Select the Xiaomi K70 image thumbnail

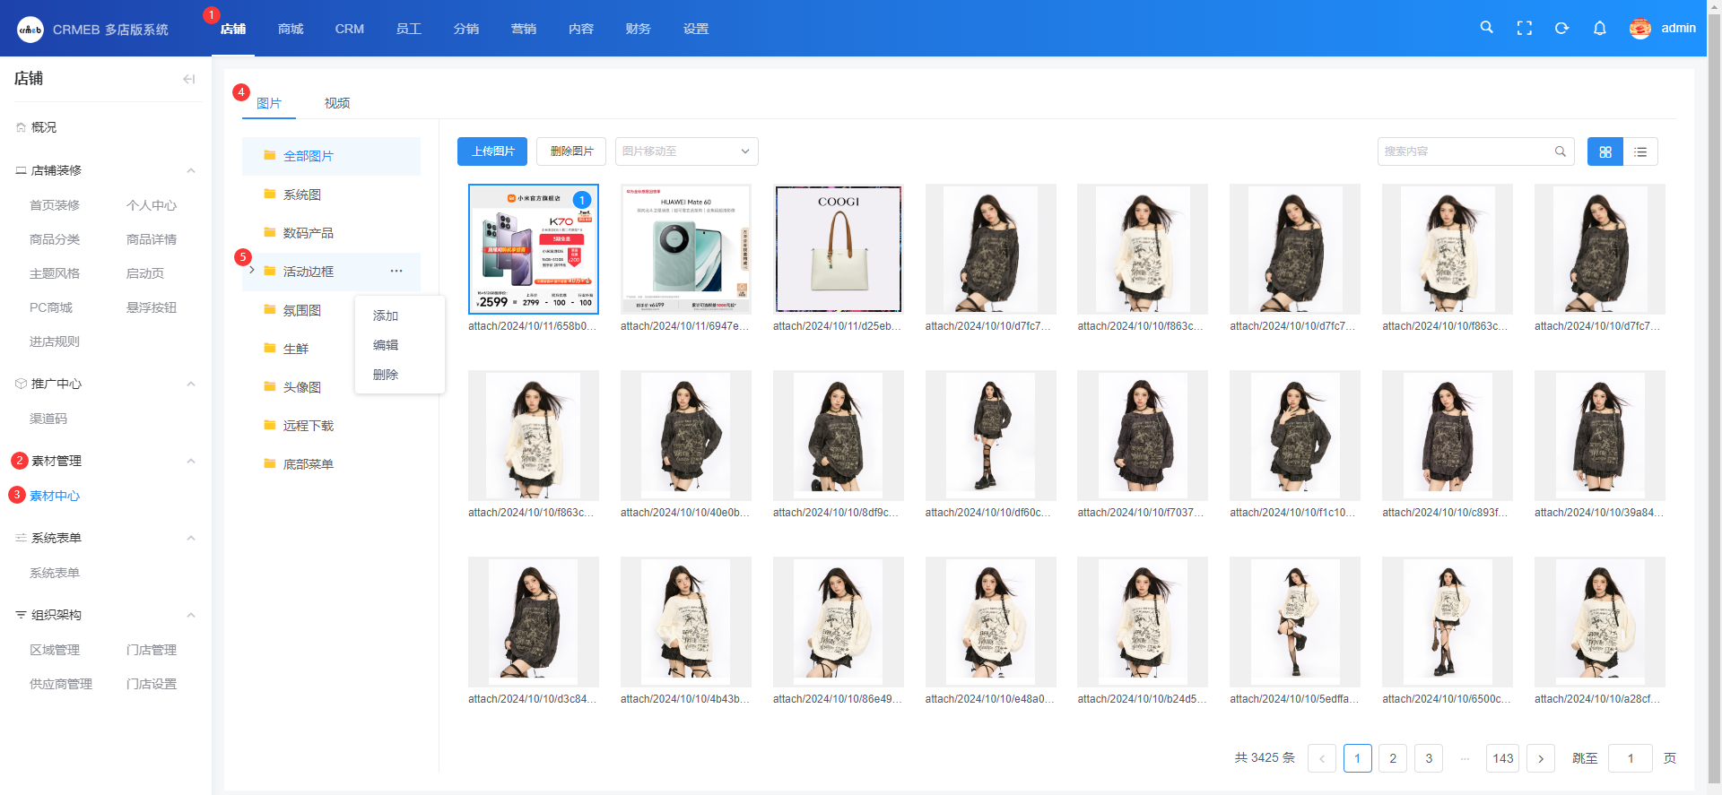pyautogui.click(x=533, y=249)
